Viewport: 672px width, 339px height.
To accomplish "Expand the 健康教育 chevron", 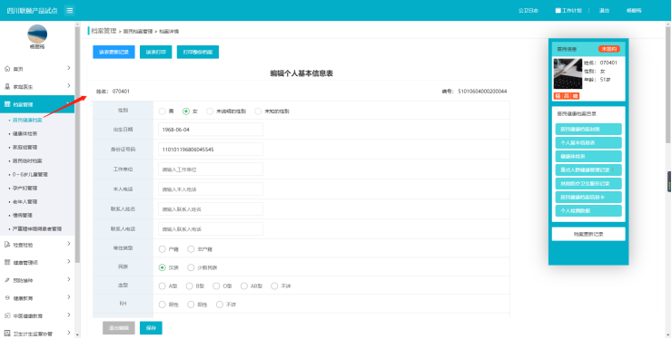I will [69, 297].
